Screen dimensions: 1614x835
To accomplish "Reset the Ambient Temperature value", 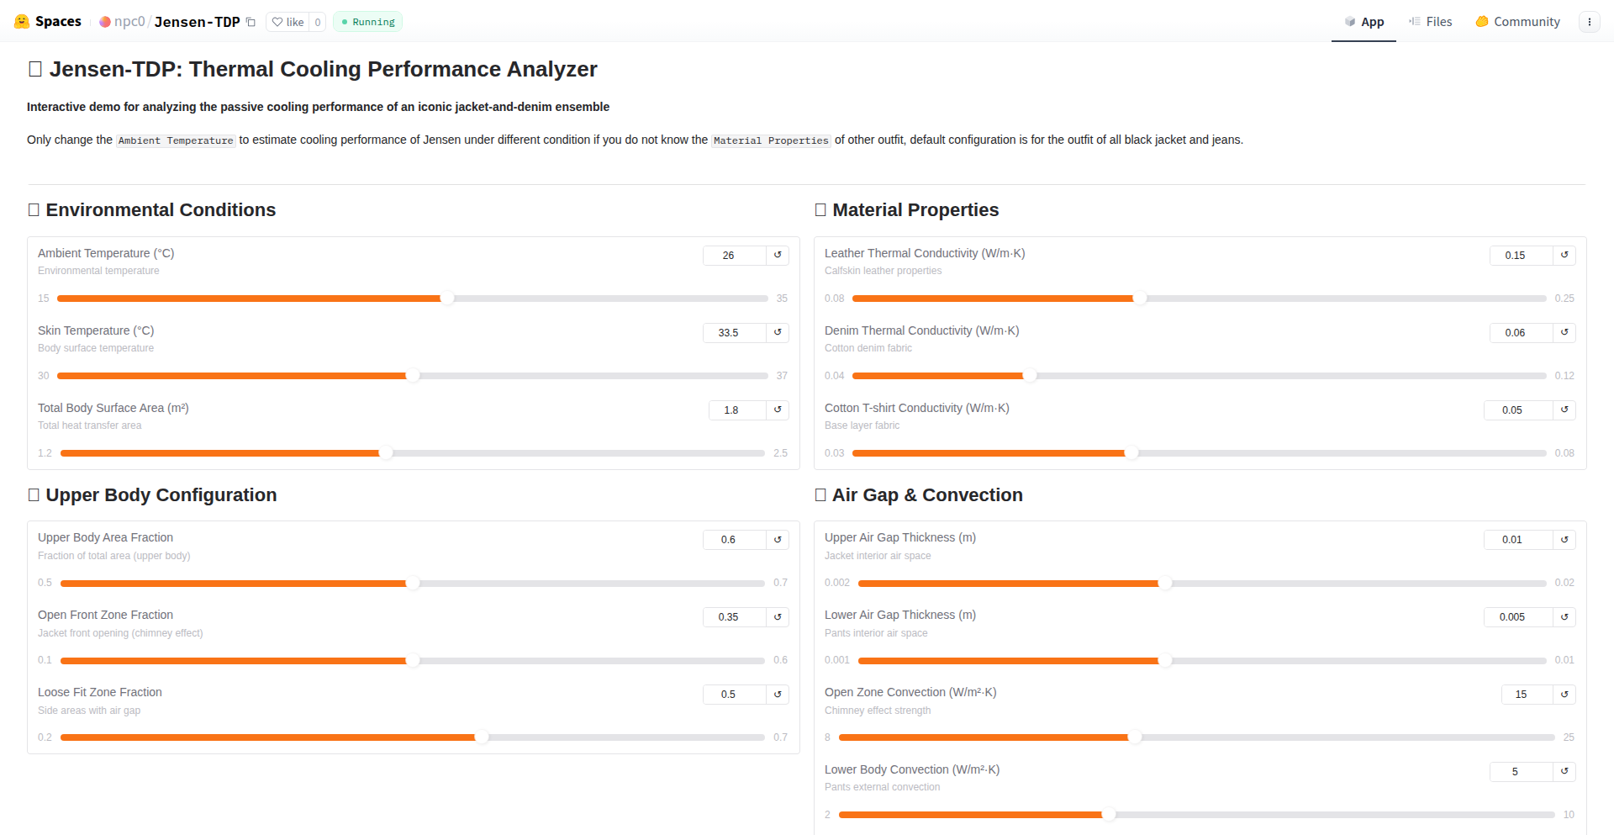I will click(x=778, y=255).
